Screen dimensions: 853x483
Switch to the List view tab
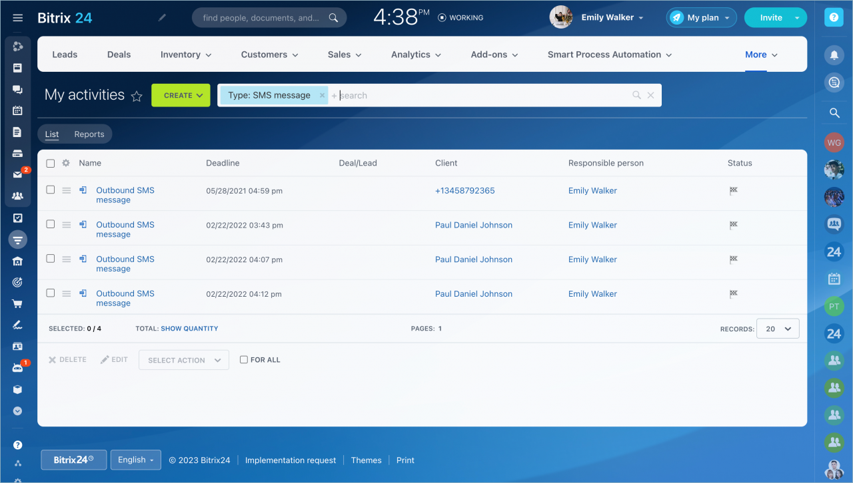[52, 134]
